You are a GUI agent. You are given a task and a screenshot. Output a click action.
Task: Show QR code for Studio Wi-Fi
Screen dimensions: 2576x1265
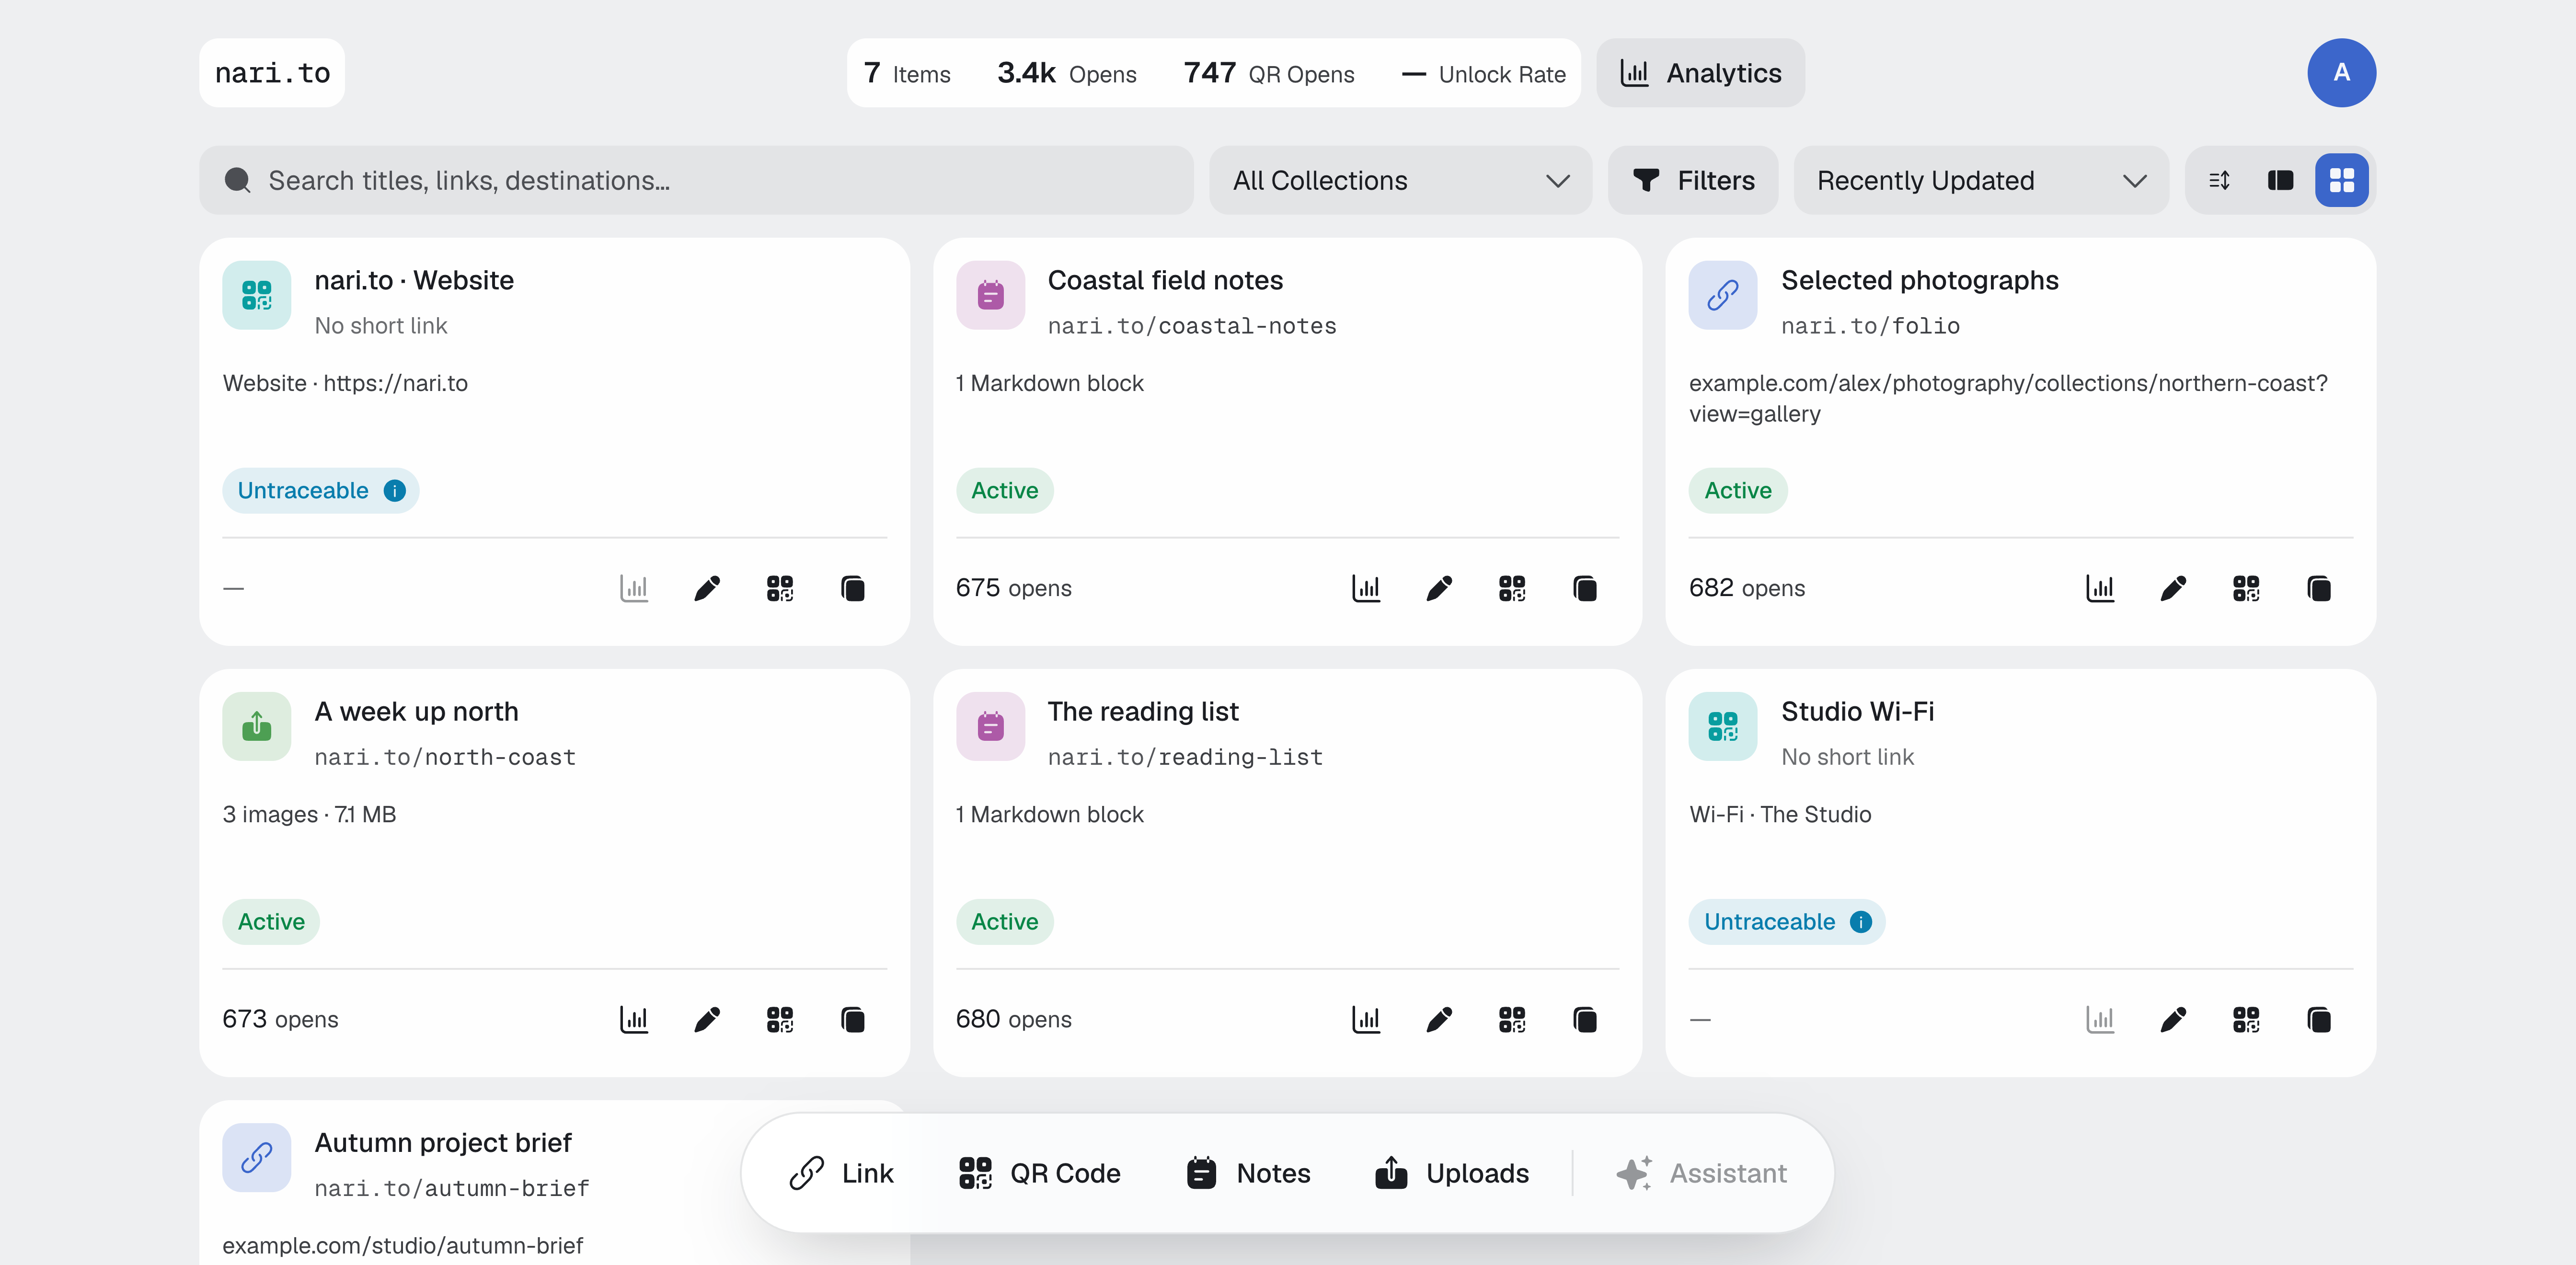(x=2246, y=1019)
